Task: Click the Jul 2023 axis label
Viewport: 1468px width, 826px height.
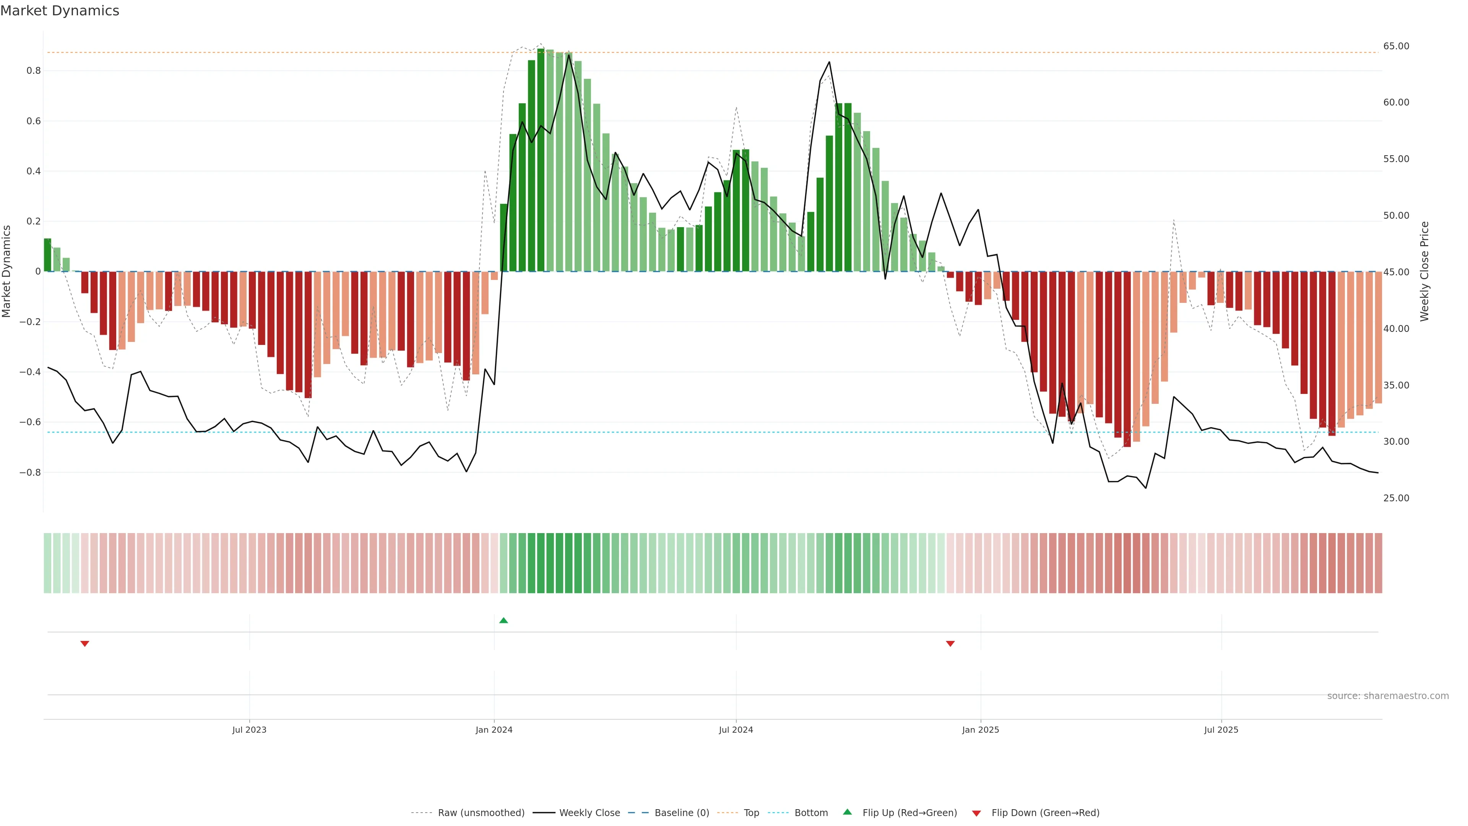Action: [249, 730]
